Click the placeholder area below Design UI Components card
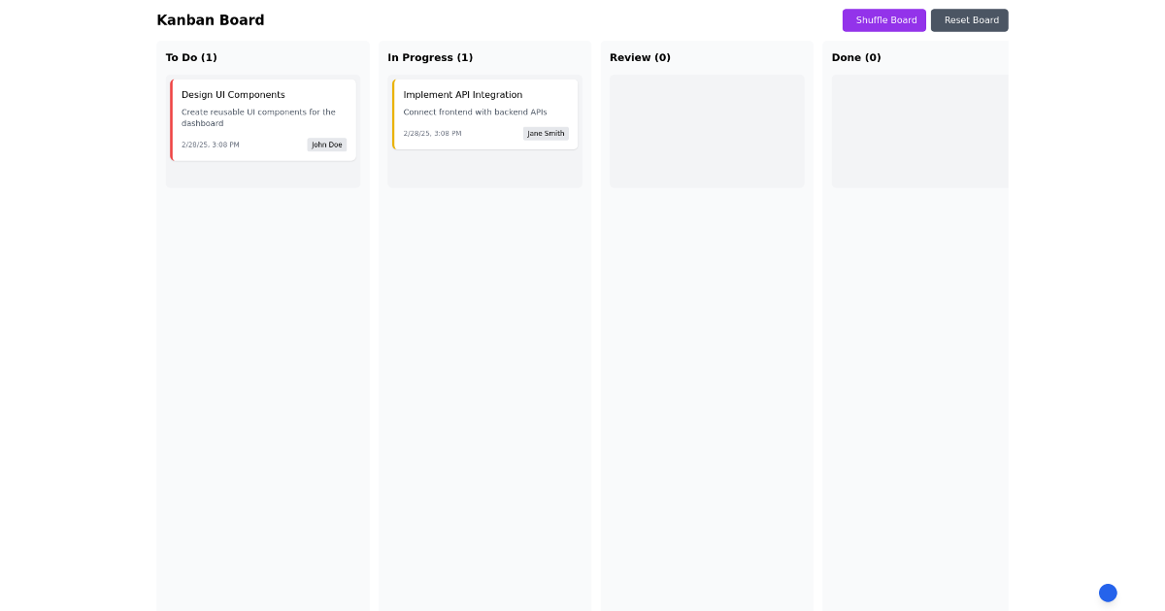 [262, 175]
